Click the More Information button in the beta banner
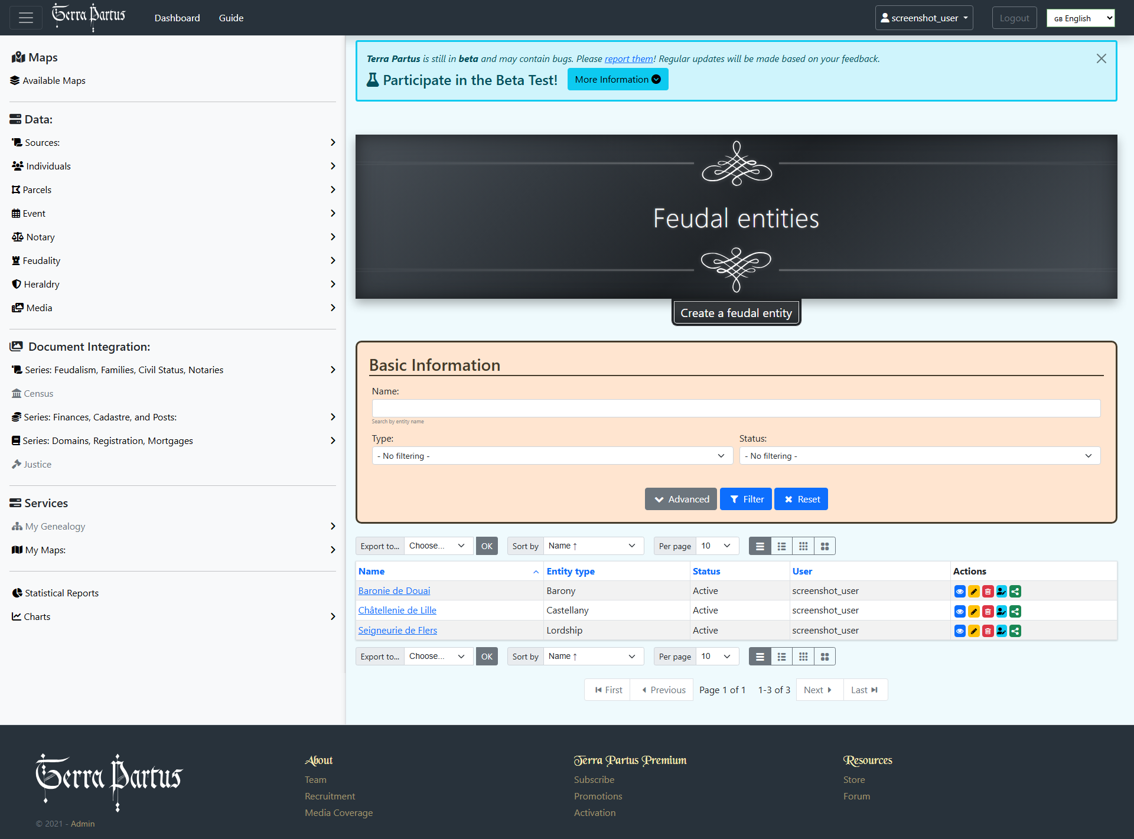The height and width of the screenshot is (839, 1134). 617,79
